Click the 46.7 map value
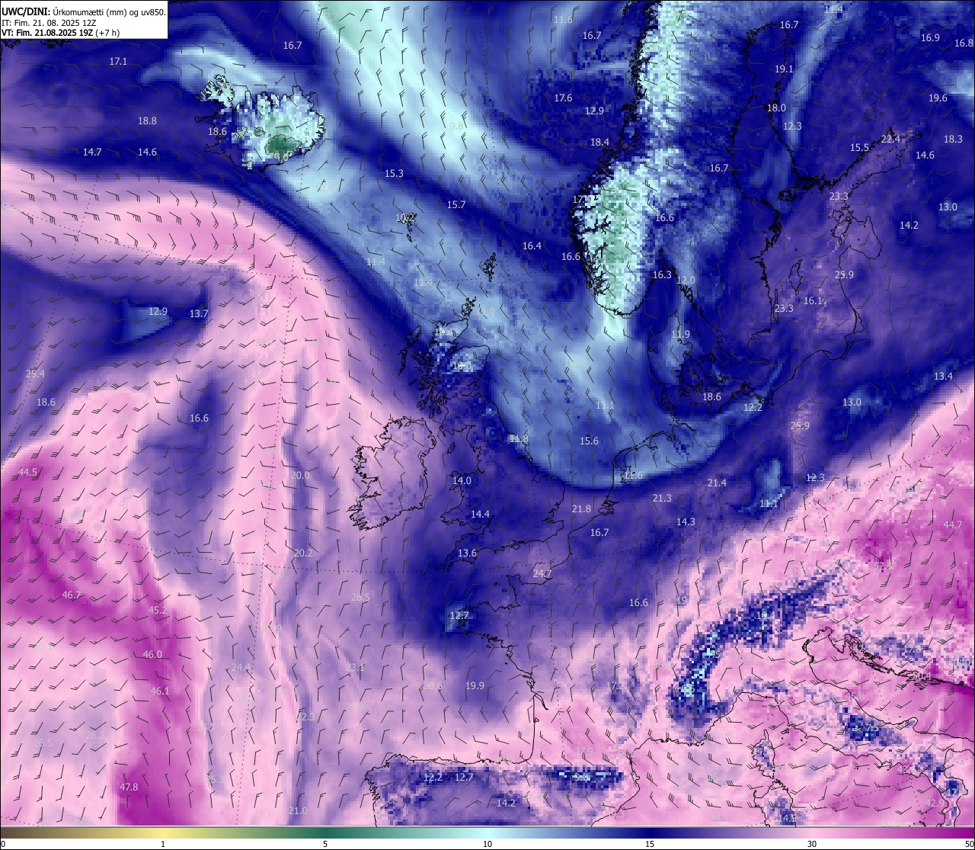Screen dimensions: 975x850 pyautogui.click(x=71, y=595)
